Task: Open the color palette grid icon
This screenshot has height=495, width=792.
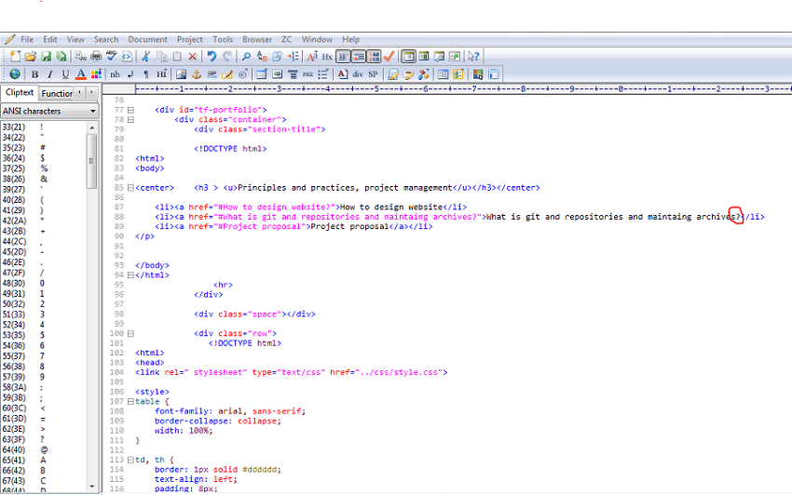Action: pyautogui.click(x=96, y=74)
